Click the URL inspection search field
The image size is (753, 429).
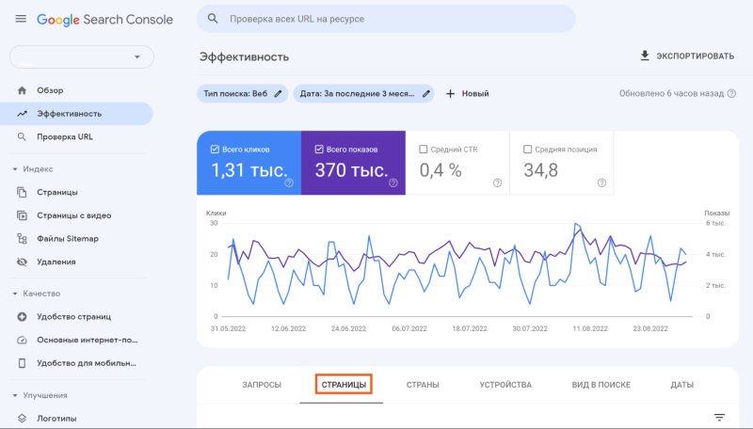(x=386, y=19)
